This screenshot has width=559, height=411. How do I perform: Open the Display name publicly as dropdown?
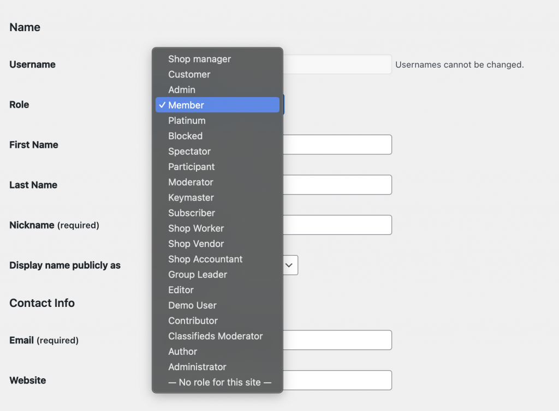tap(290, 265)
